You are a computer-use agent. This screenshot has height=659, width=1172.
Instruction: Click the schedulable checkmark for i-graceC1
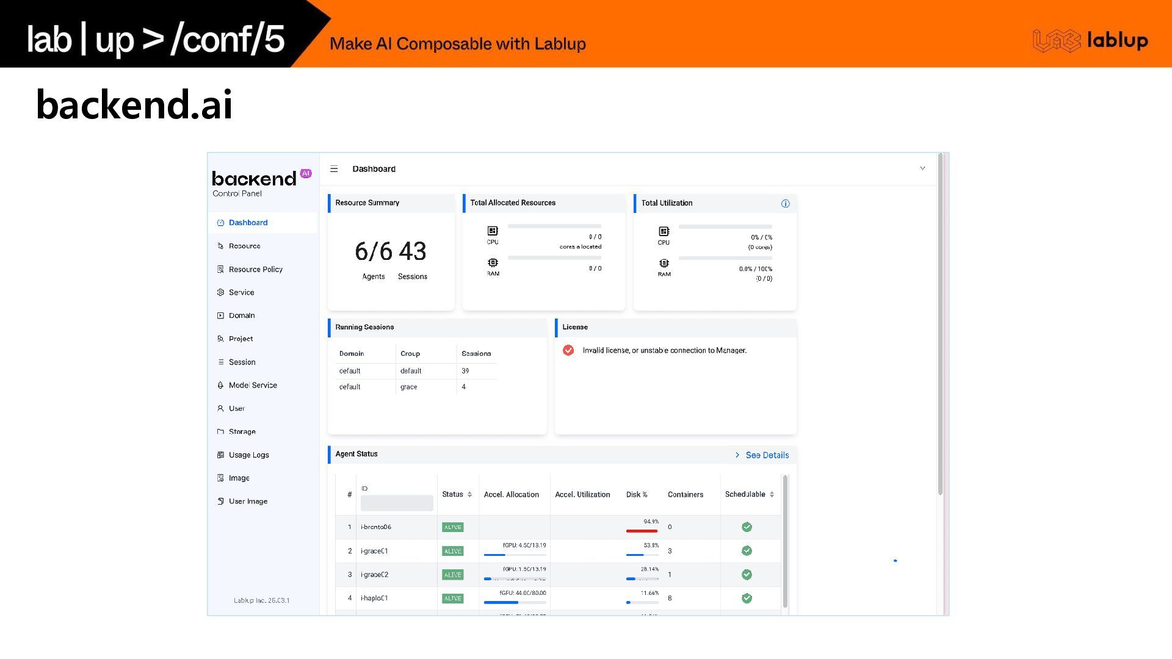coord(747,551)
